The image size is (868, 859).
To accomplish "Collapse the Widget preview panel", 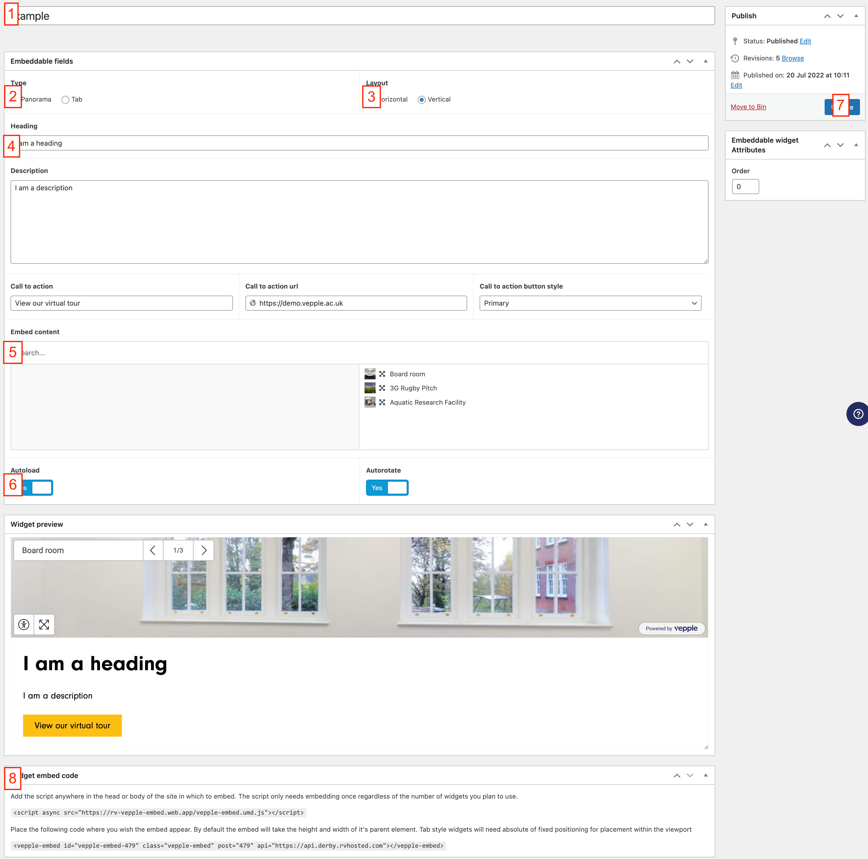I will pos(706,524).
